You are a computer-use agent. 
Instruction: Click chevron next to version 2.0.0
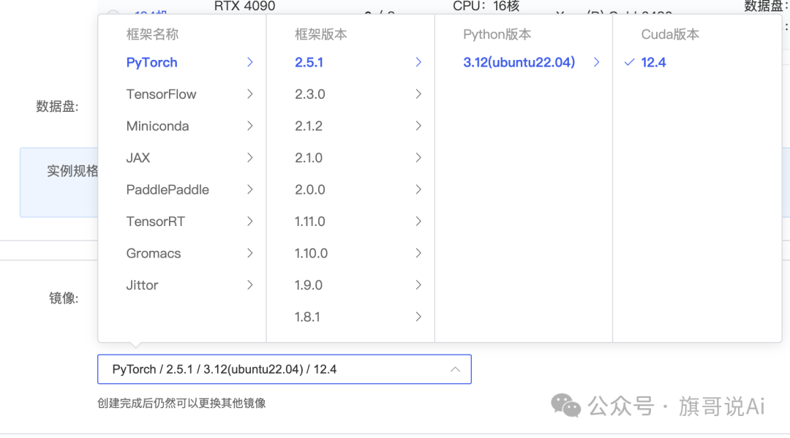tap(418, 189)
